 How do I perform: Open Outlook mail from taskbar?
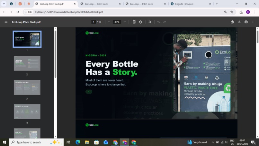point(106,142)
